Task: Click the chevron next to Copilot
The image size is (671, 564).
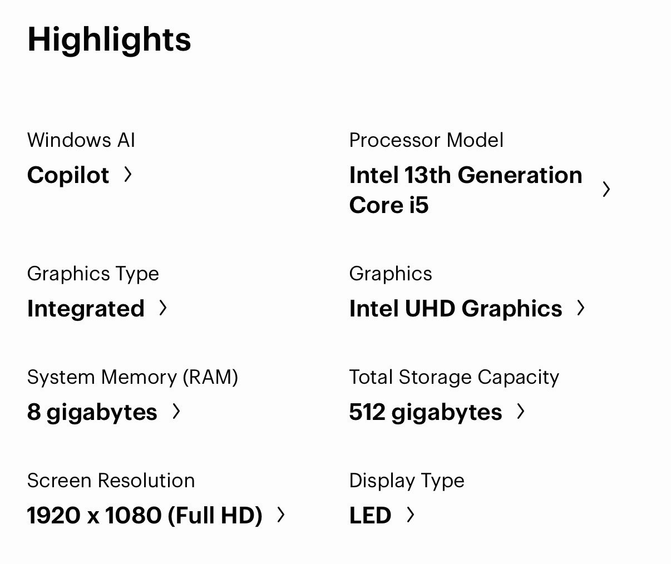Action: coord(128,175)
